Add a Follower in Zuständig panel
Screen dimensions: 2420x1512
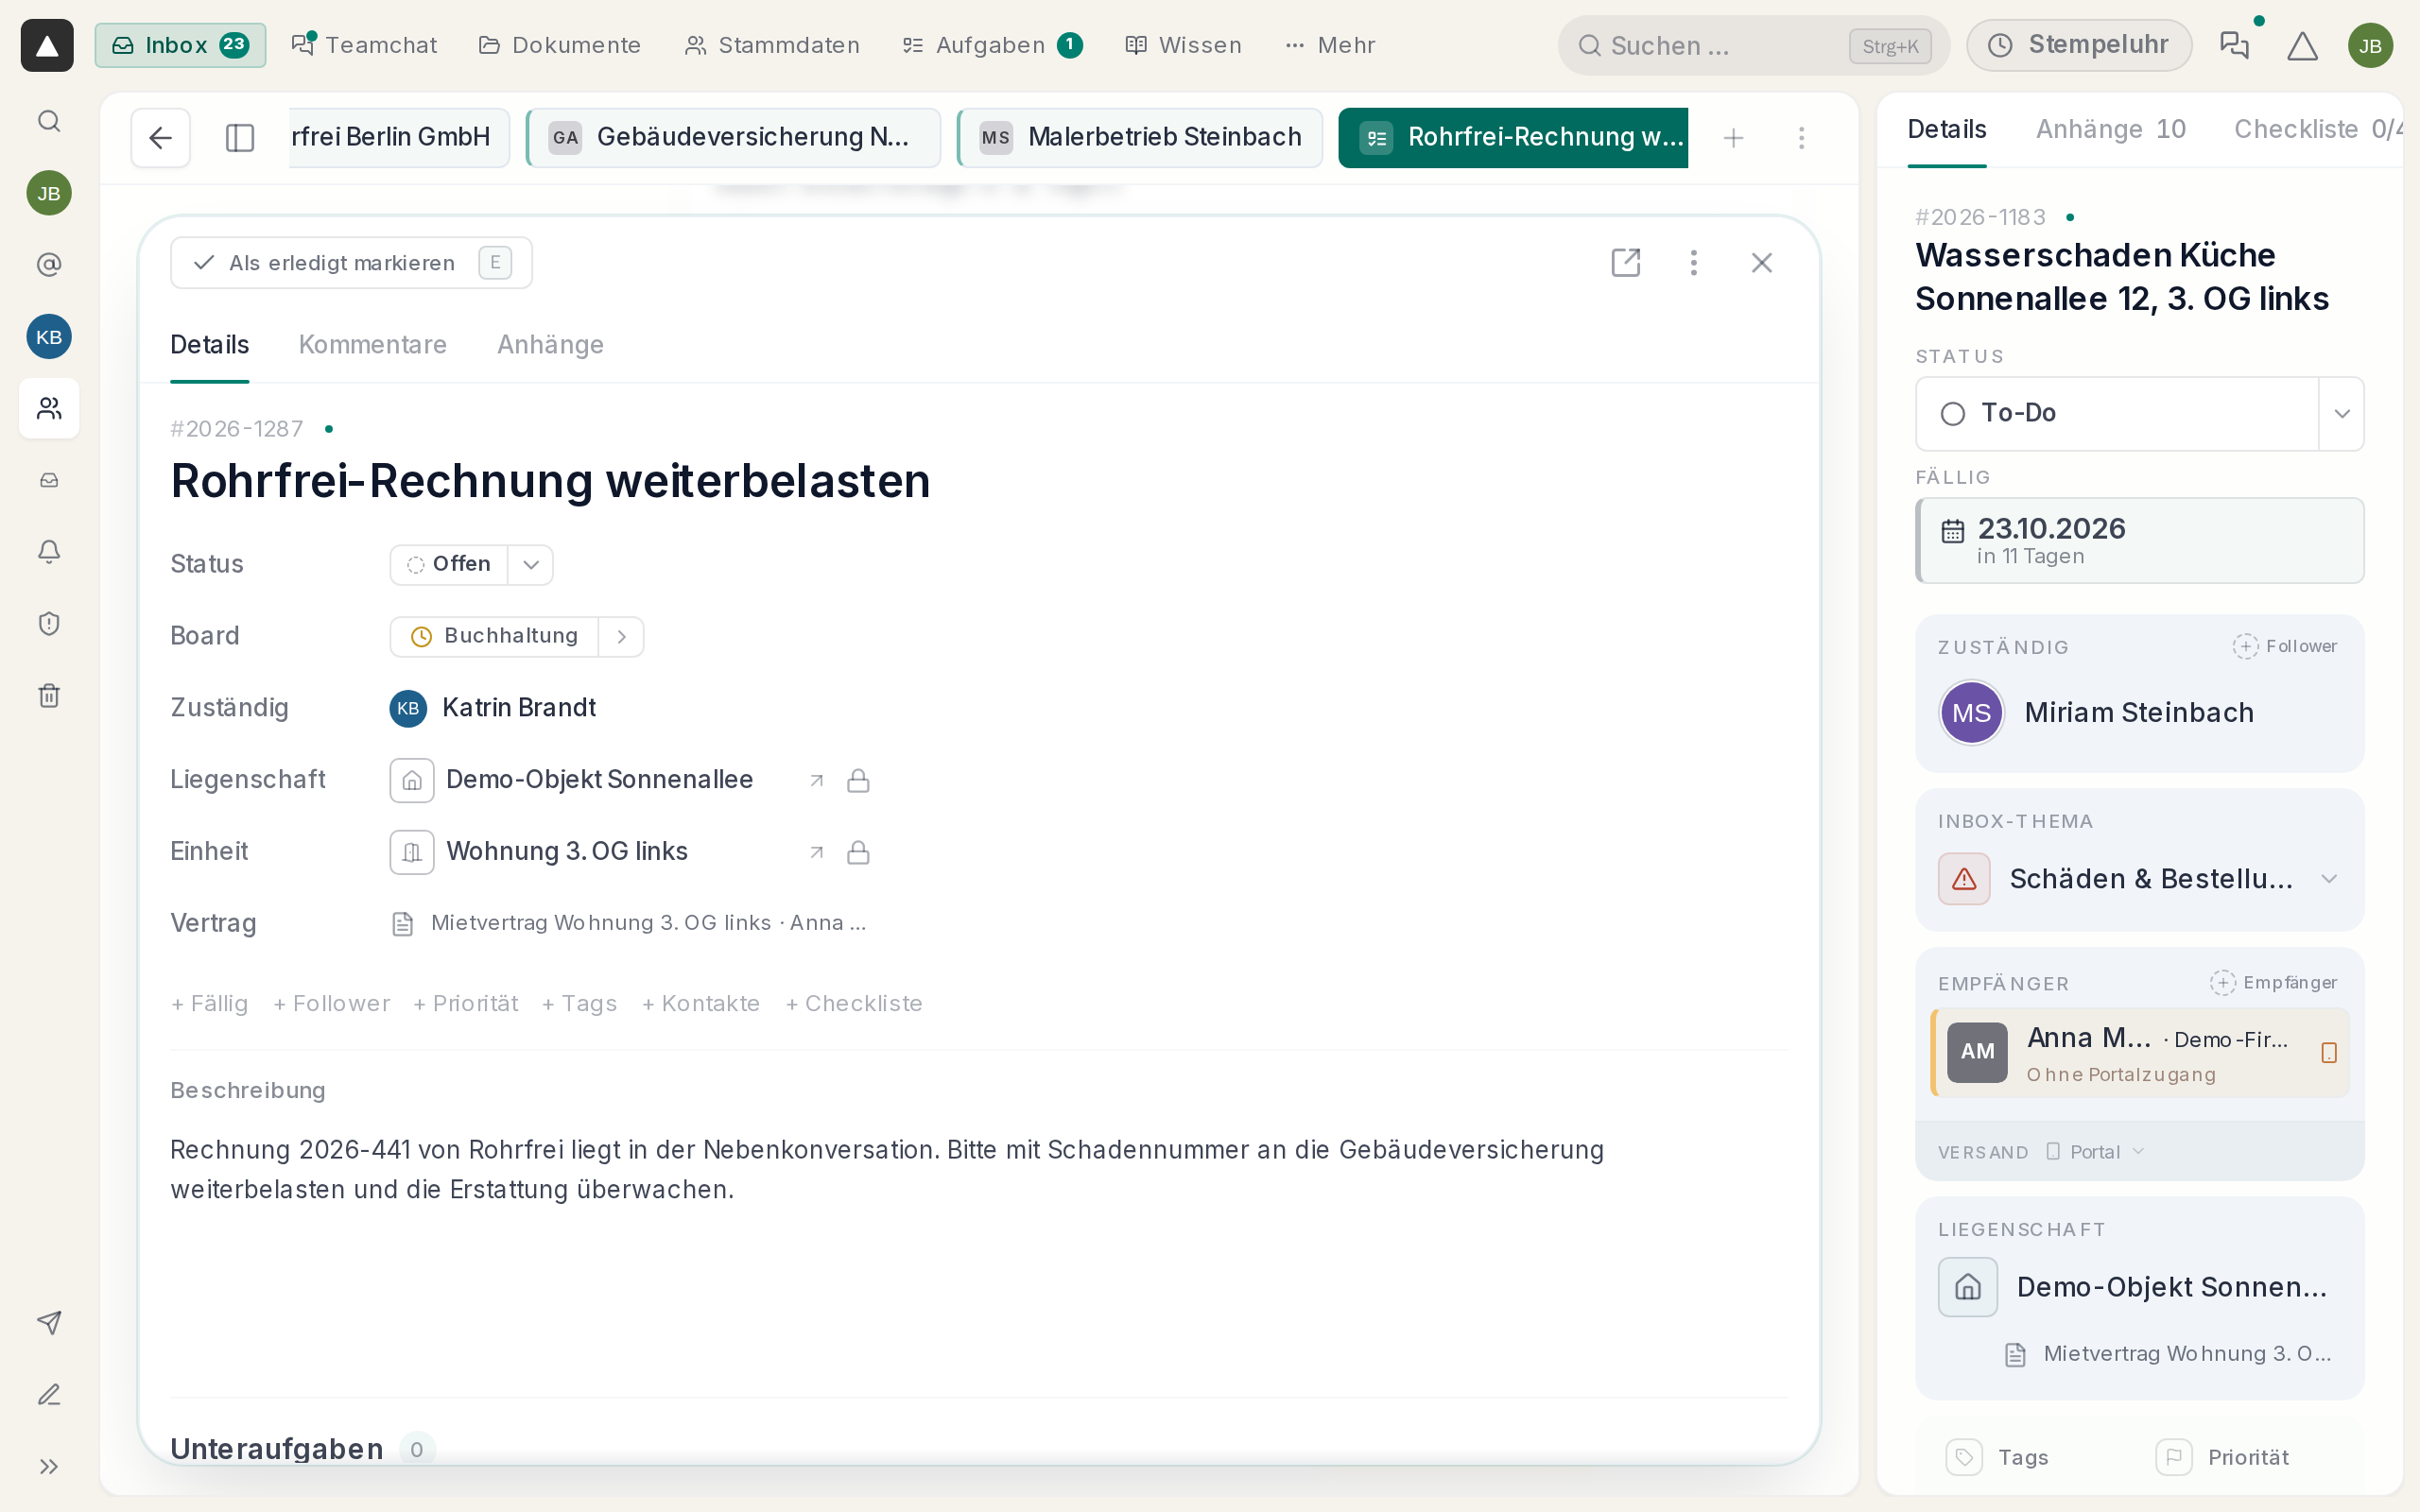tap(2285, 646)
